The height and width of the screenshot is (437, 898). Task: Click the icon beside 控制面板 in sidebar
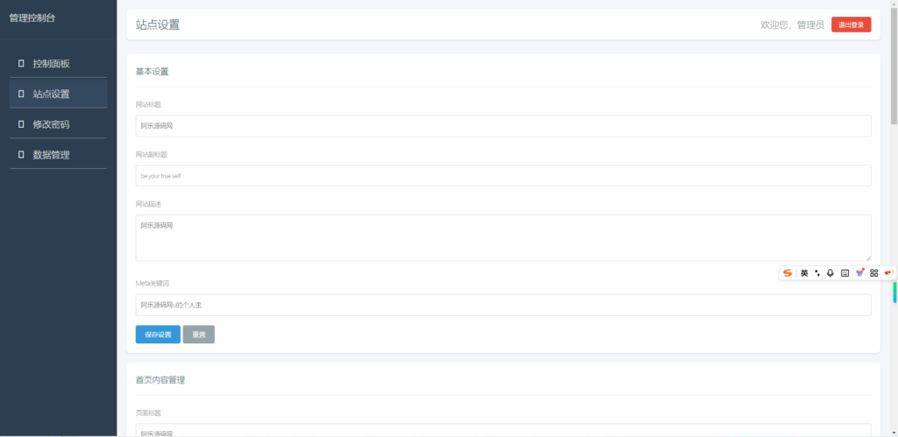[21, 63]
